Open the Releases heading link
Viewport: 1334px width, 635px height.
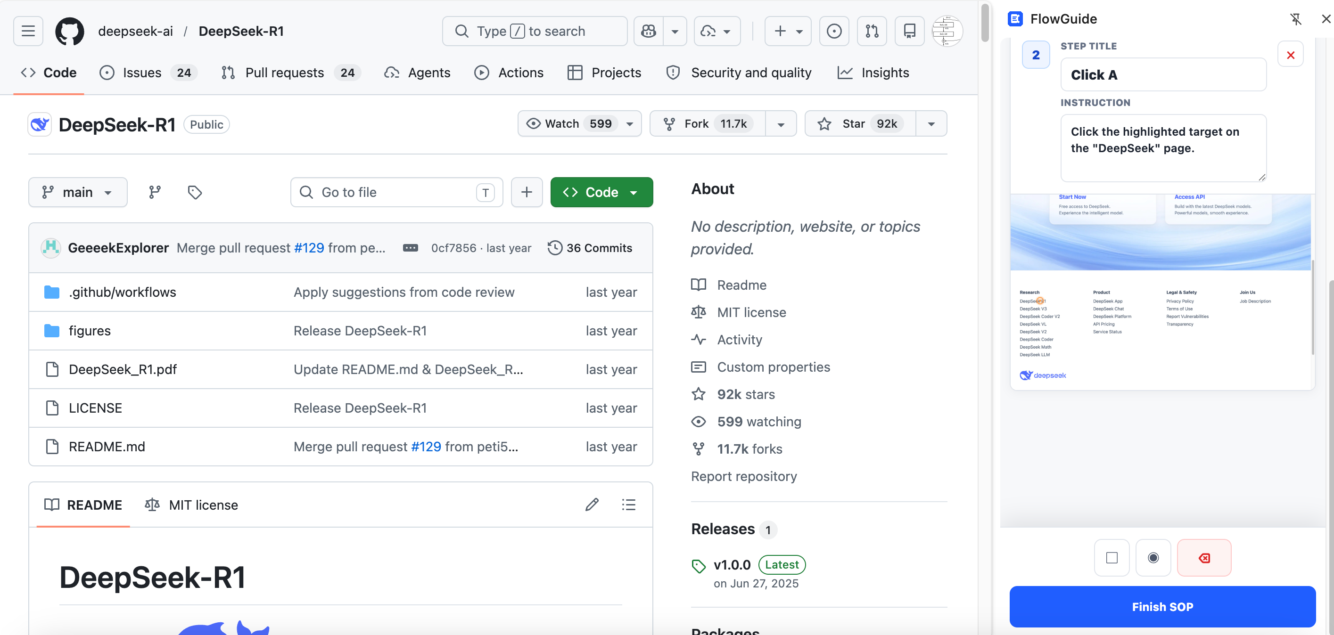pos(723,529)
